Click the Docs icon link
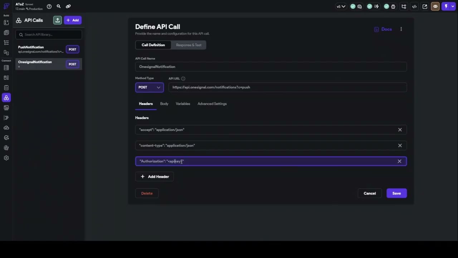Viewport: 458px width, 258px height. tap(383, 29)
